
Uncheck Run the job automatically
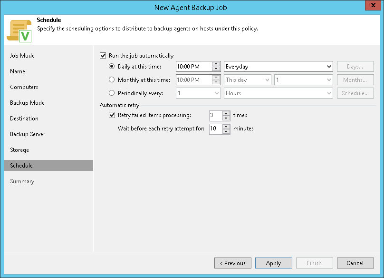(x=103, y=56)
